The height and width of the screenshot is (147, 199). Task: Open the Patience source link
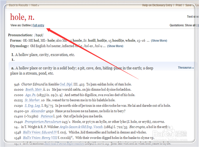tap(47, 116)
